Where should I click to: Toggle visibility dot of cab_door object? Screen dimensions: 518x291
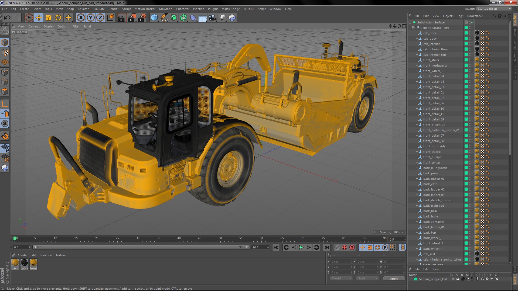[470, 32]
